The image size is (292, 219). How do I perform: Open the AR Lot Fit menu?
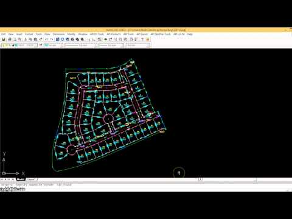point(179,34)
